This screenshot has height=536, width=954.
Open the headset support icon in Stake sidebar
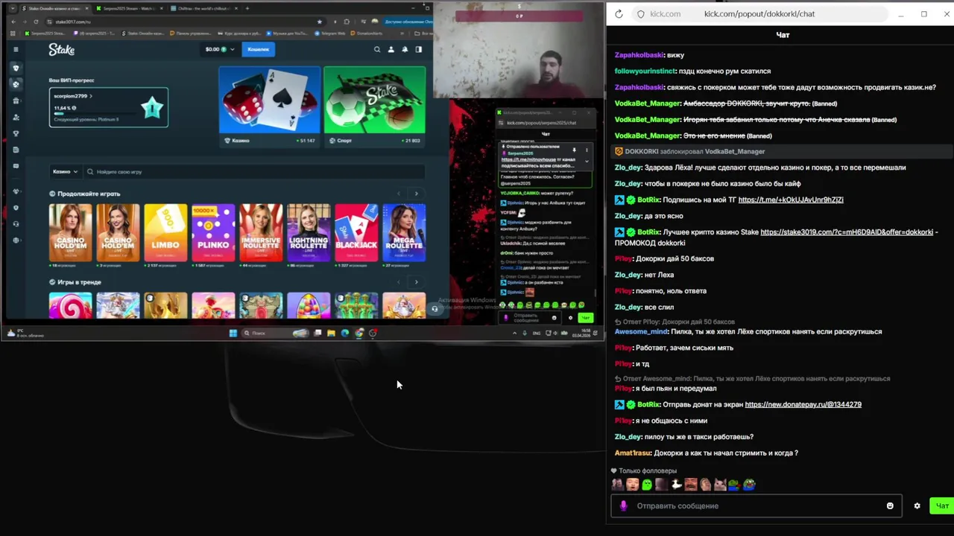point(16,224)
